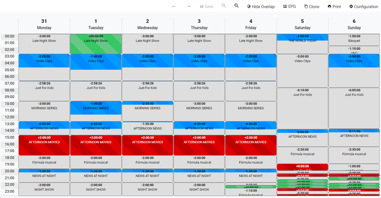Open Friday's NEWS AT NIGHT block

point(251,177)
